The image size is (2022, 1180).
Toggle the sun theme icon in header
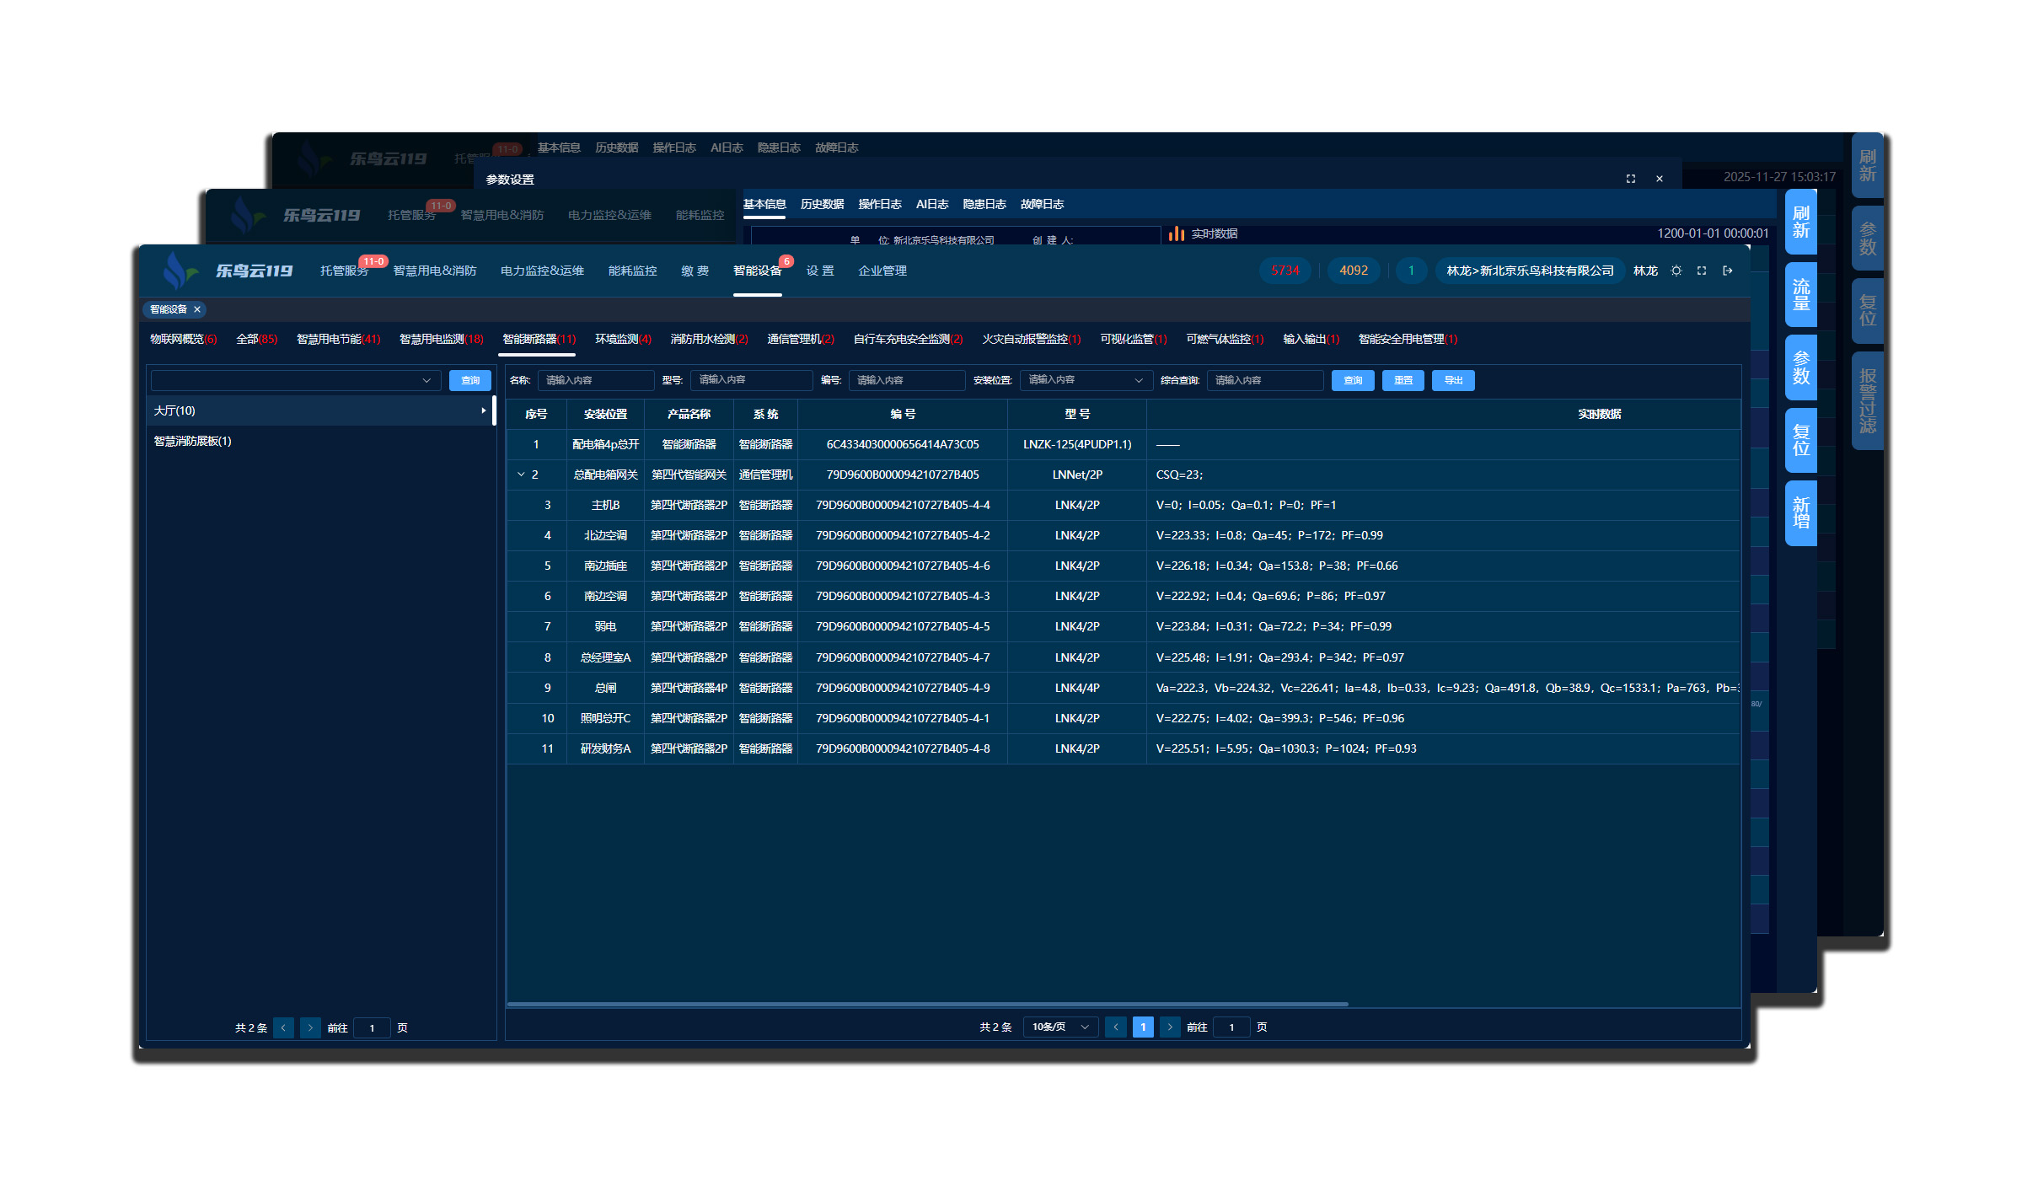1676,271
